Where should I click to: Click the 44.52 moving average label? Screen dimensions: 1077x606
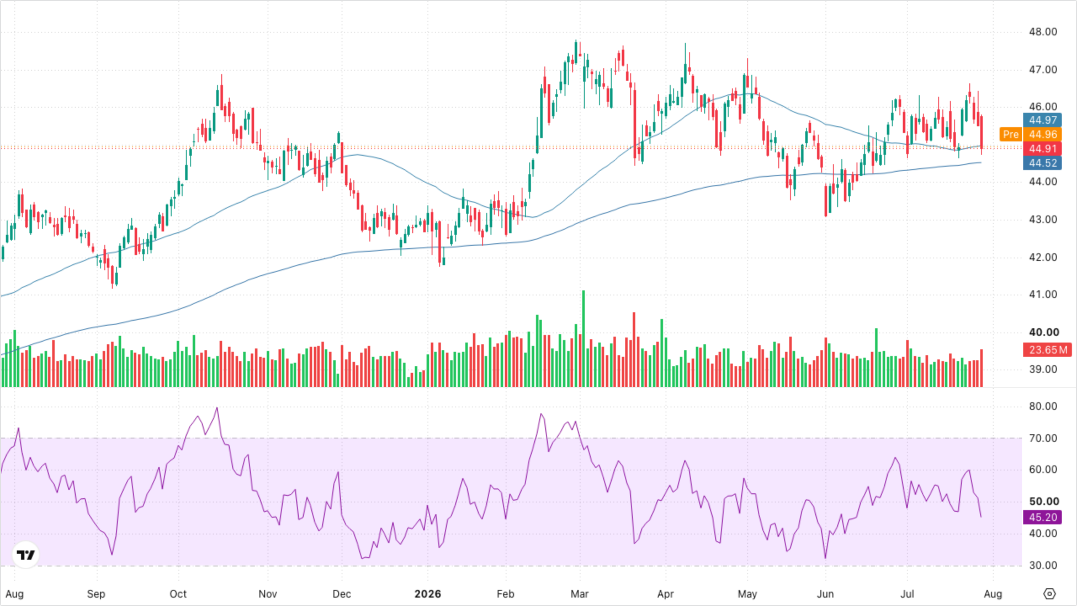pos(1043,163)
